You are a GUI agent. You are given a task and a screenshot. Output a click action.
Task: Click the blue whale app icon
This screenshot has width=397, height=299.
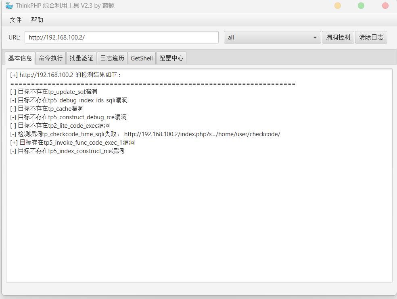(x=9, y=6)
